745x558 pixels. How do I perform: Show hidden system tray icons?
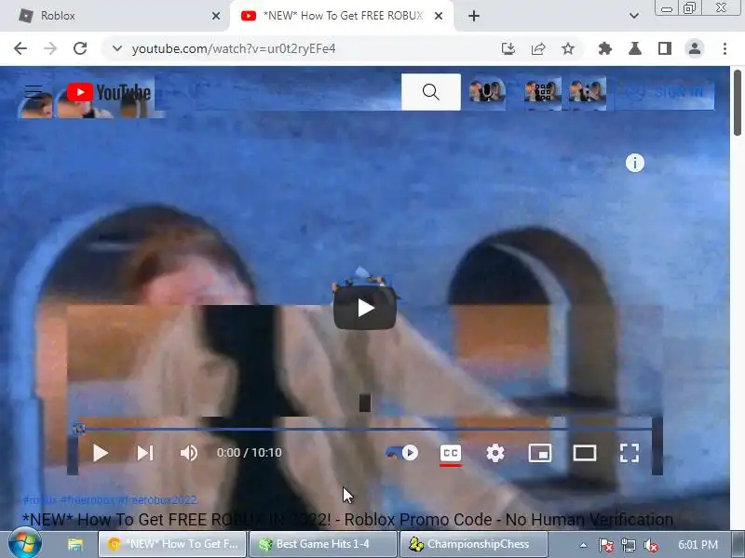[583, 545]
